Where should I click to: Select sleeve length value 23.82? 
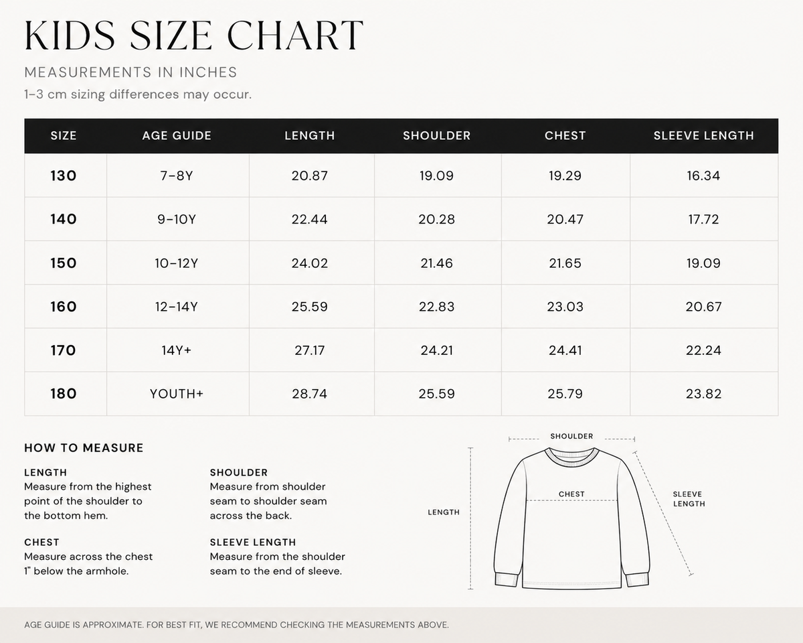[x=704, y=394]
